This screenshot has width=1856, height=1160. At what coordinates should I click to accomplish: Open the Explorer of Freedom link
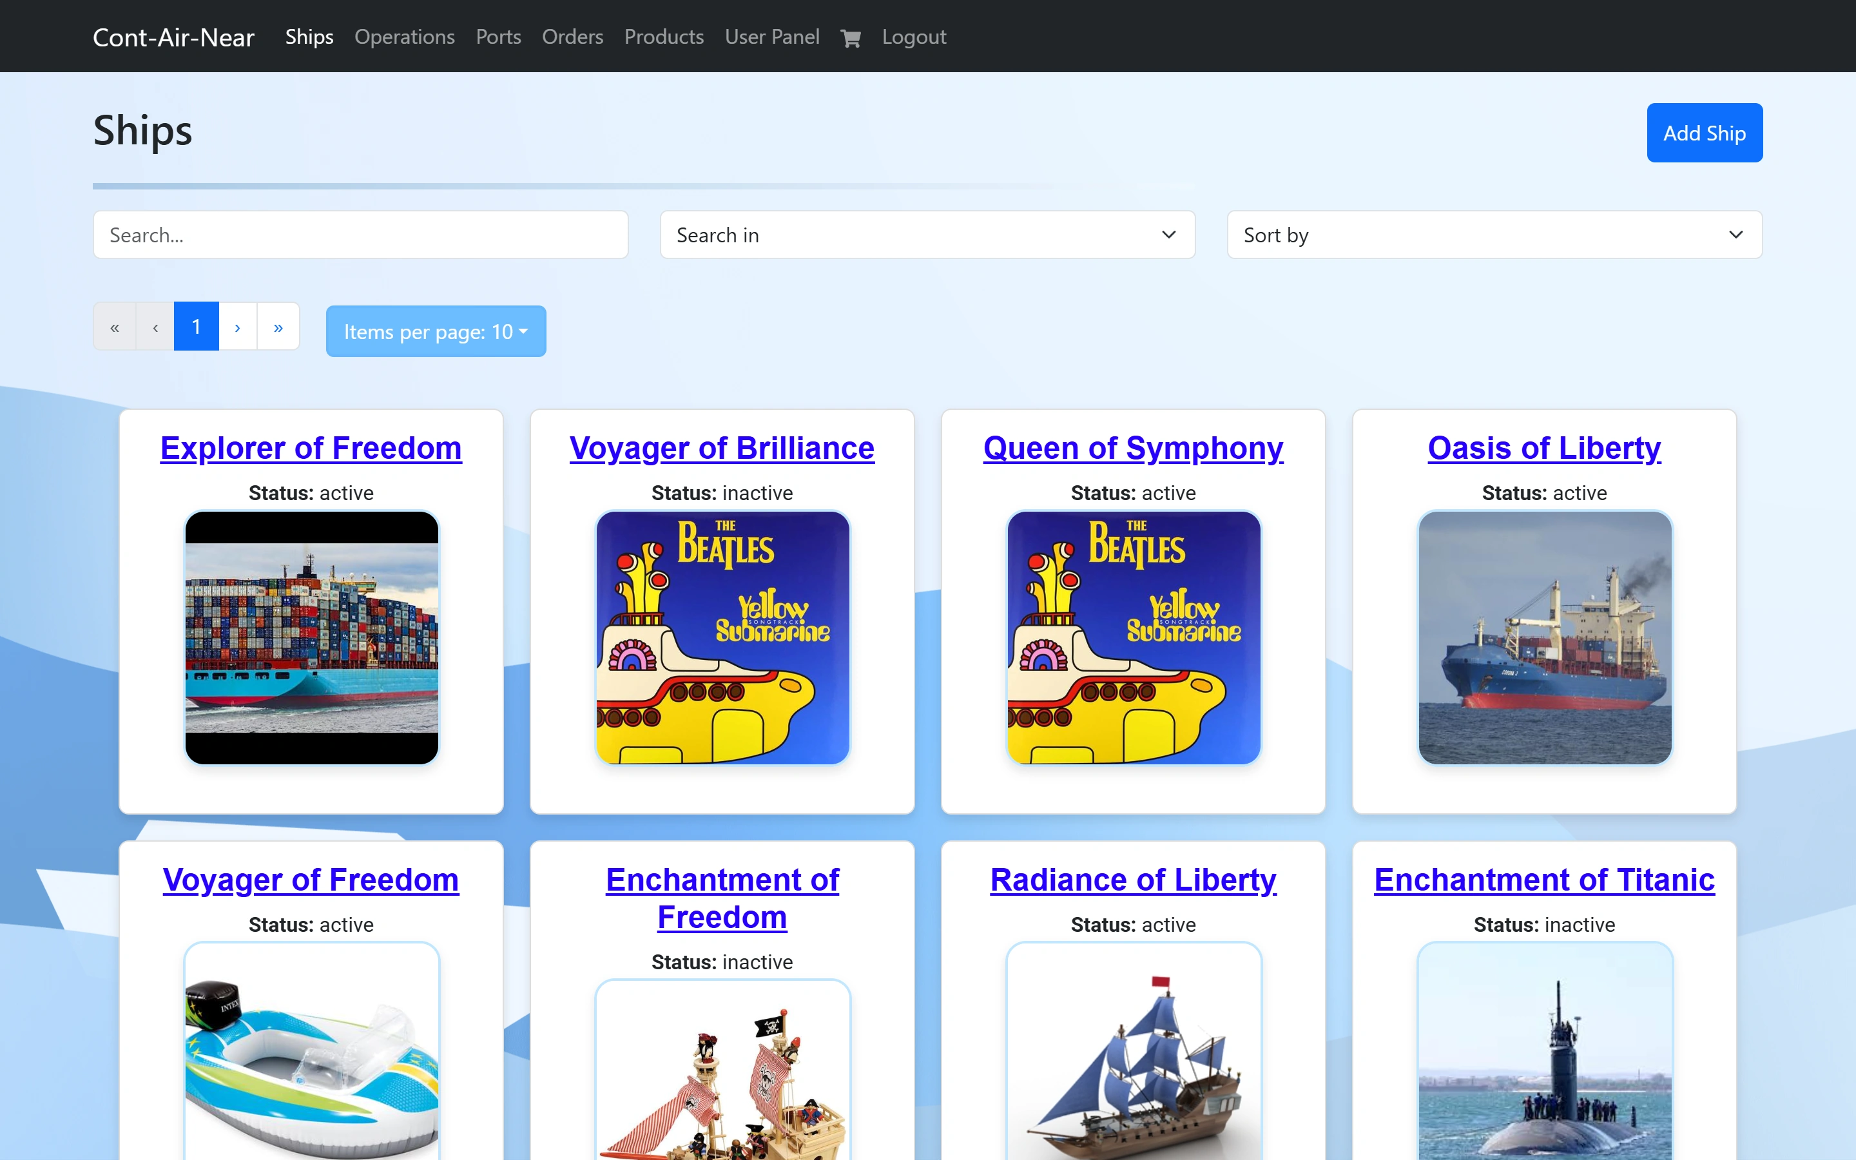point(311,448)
